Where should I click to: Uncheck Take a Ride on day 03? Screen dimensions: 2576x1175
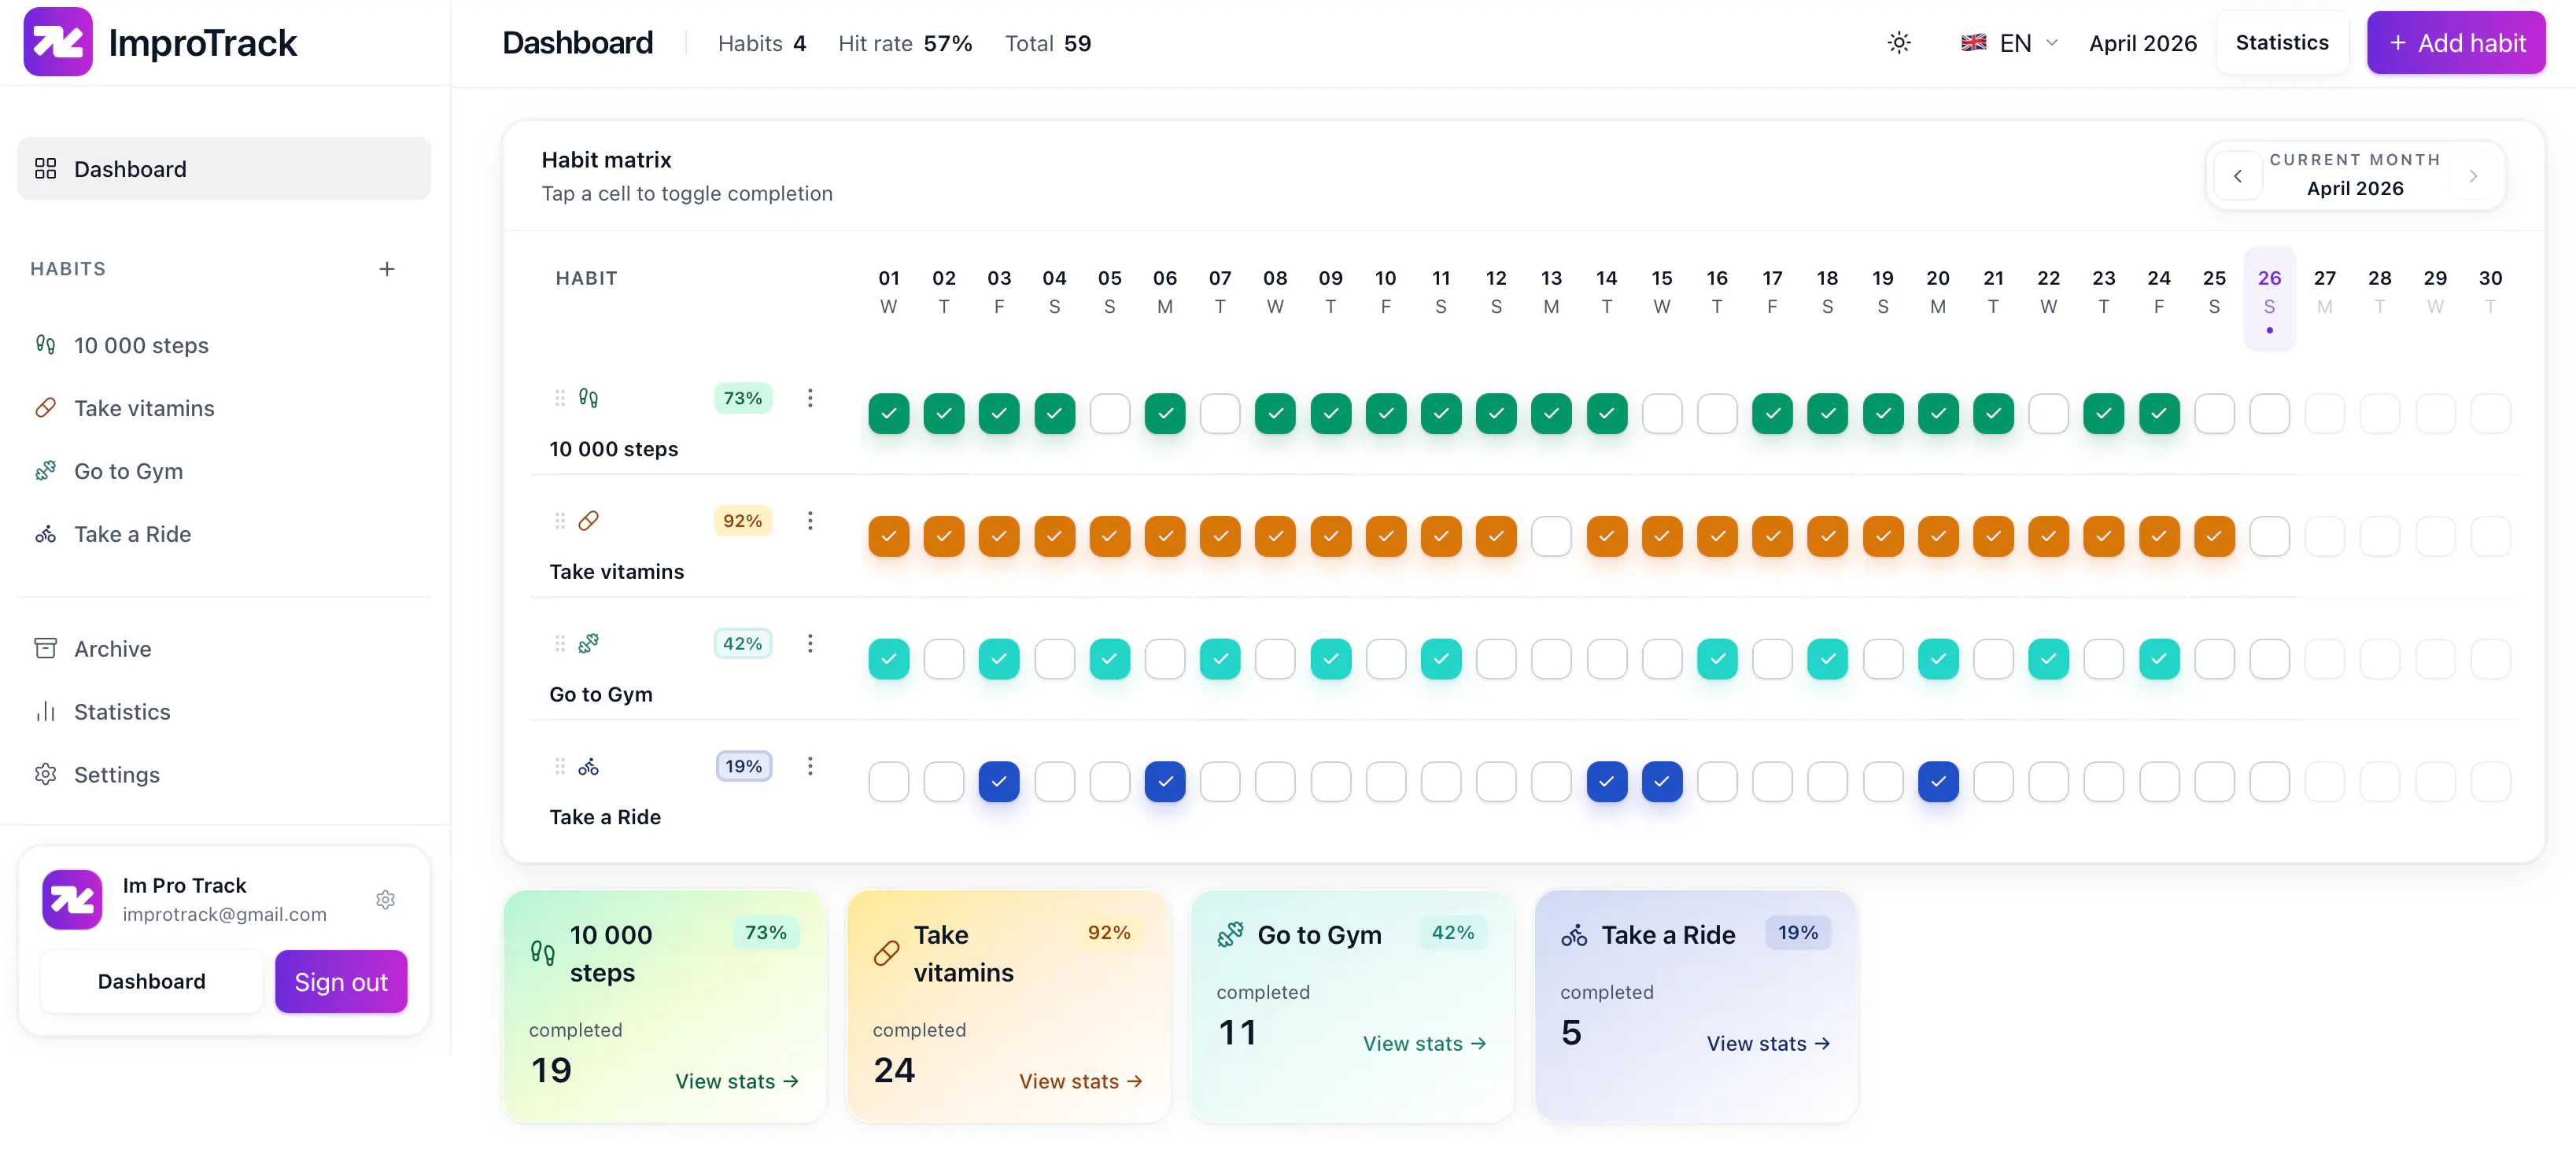[x=999, y=781]
